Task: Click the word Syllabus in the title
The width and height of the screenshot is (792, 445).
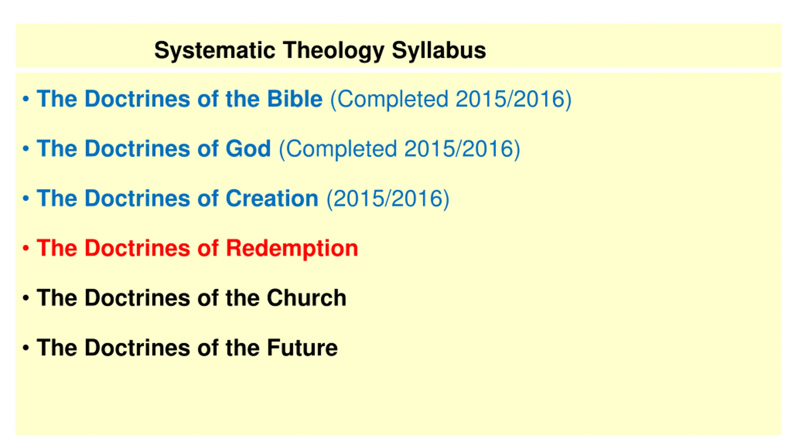Action: [439, 51]
